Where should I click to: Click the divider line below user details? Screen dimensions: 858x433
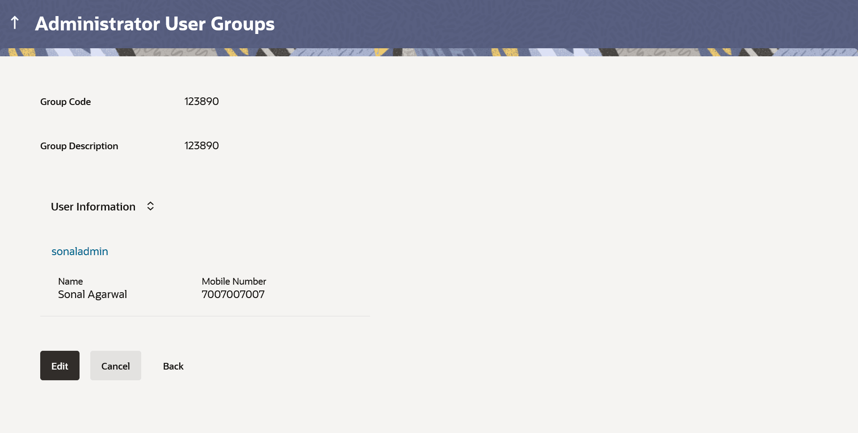205,316
